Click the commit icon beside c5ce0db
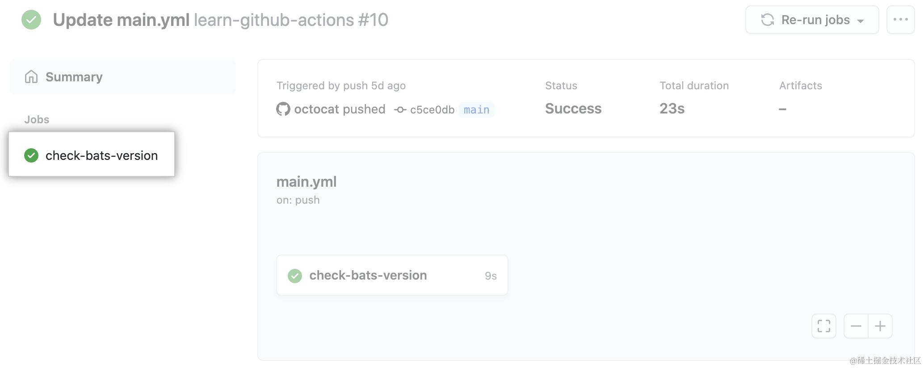 tap(400, 109)
